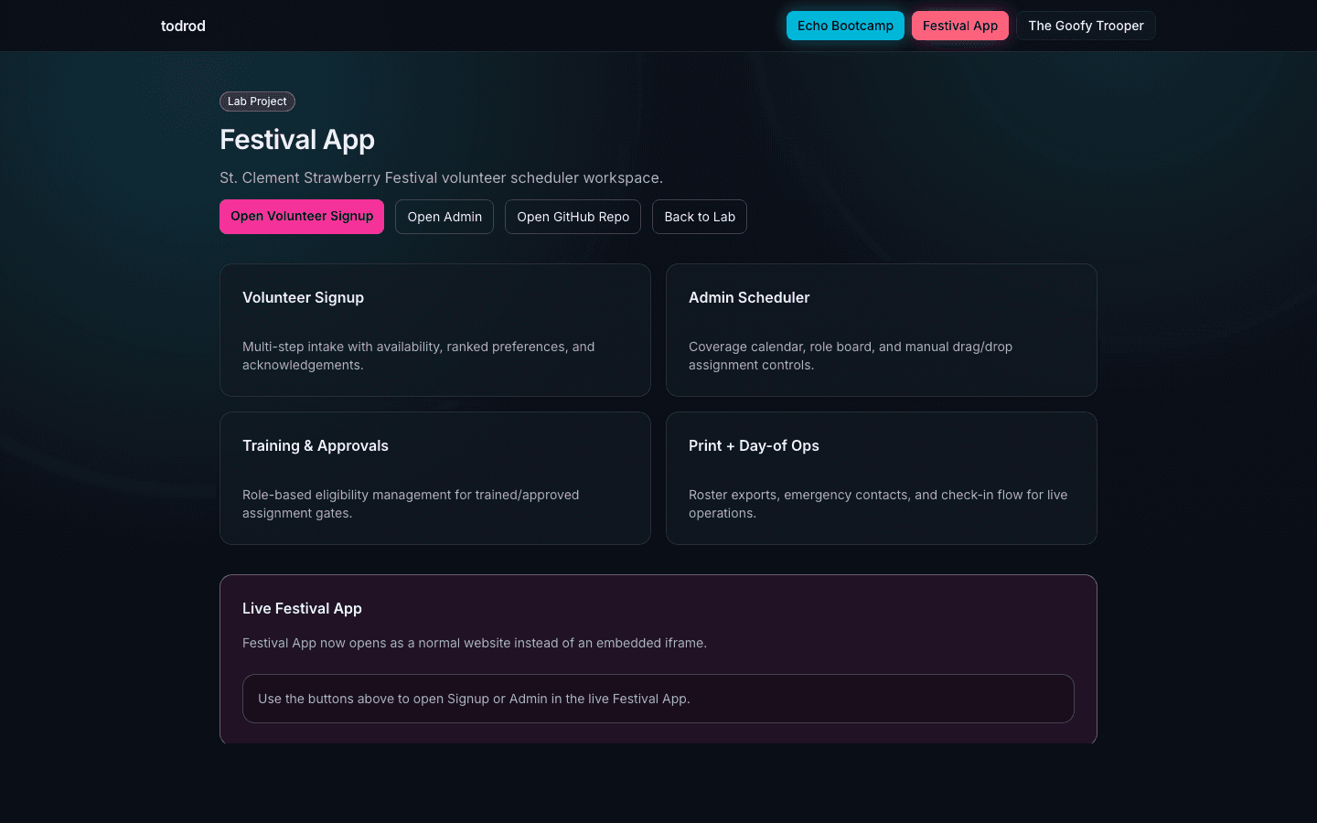This screenshot has height=823, width=1317.
Task: Click the Festival App page title
Action: (297, 140)
